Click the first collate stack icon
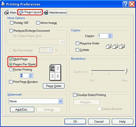 coord(108,46)
